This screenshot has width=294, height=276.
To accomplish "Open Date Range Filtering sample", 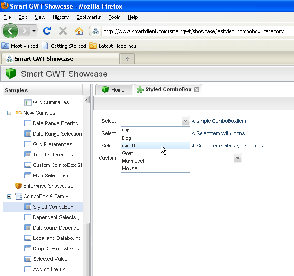I will pyautogui.click(x=55, y=123).
